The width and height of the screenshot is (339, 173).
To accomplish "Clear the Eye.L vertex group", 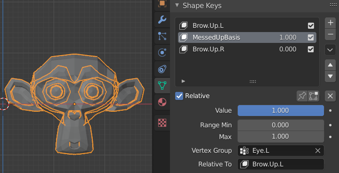I will (318, 151).
